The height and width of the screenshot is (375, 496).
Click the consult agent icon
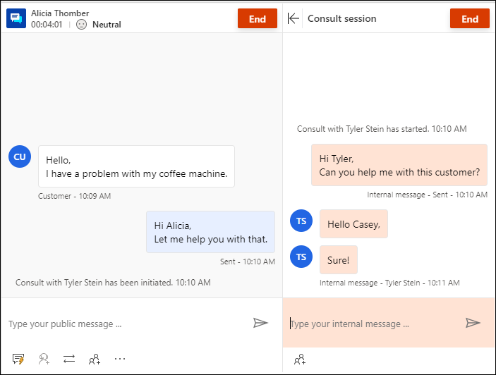pyautogui.click(x=44, y=359)
